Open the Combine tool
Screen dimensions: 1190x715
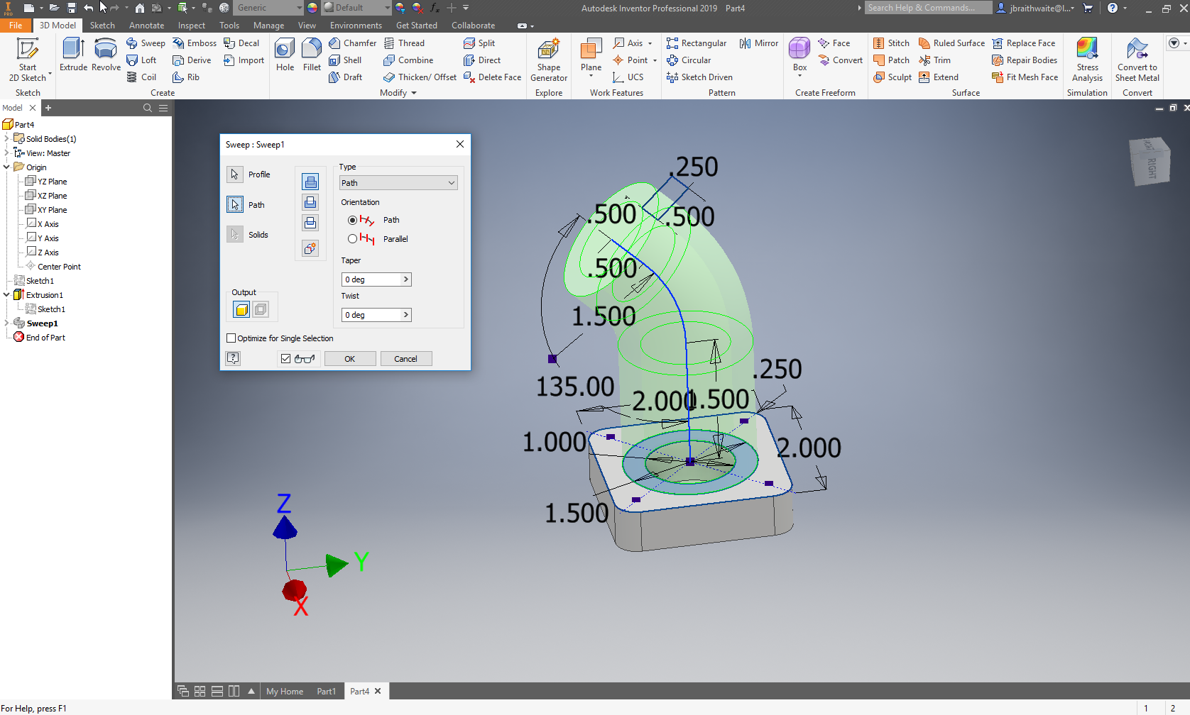tap(408, 60)
